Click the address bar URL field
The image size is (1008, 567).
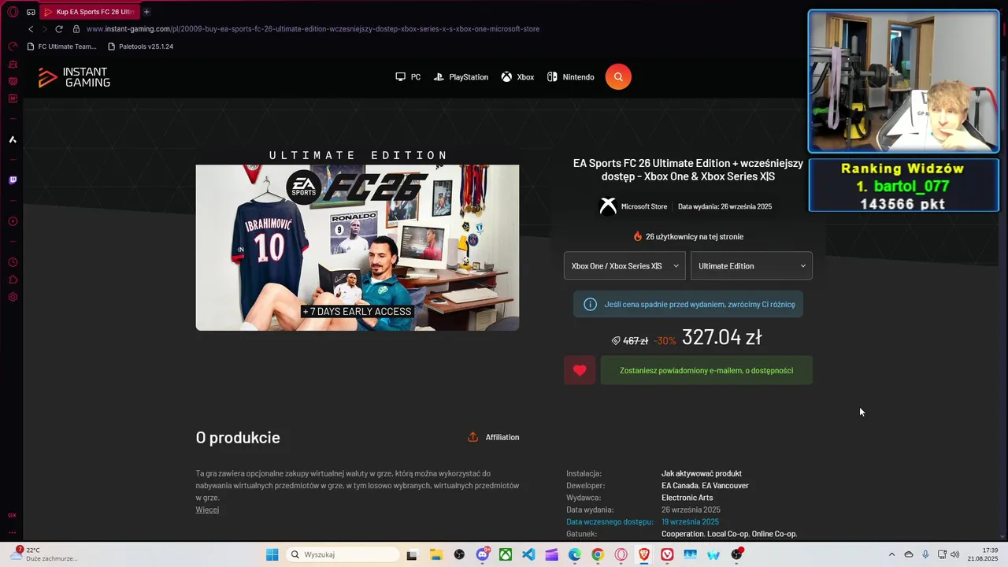(313, 29)
